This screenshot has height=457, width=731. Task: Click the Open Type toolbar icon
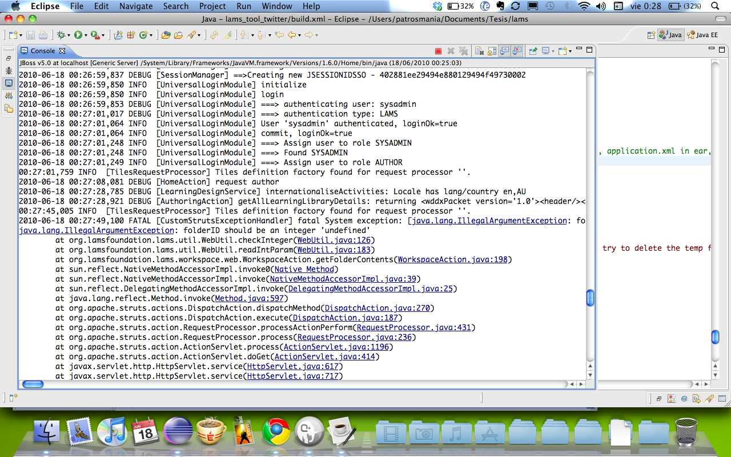coord(166,35)
